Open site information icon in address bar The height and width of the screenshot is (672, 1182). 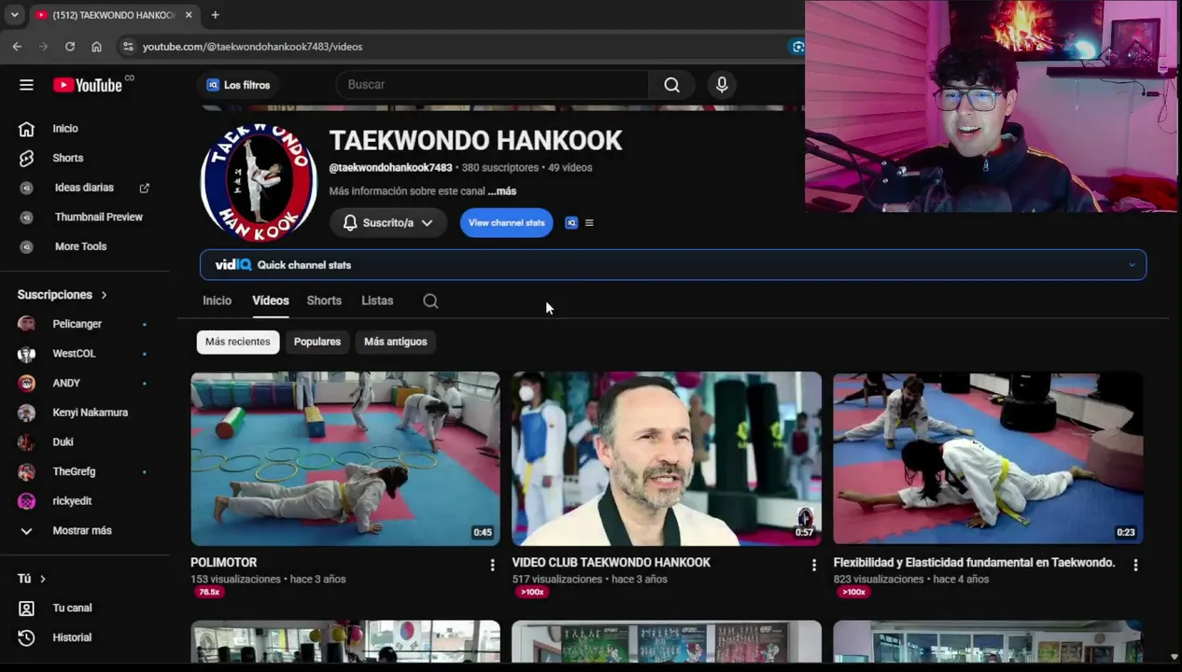coord(128,46)
